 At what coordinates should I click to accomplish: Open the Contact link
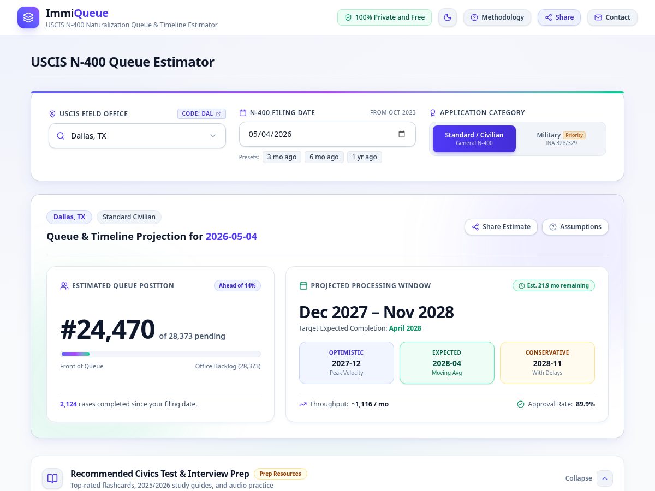coord(612,17)
